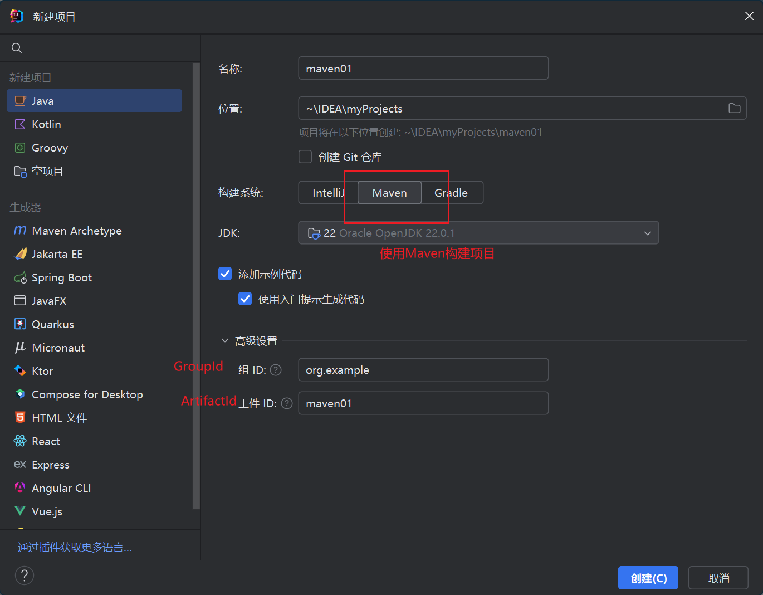Uncheck 使用入门提示生成代码 checkbox
The height and width of the screenshot is (595, 763).
tap(245, 299)
